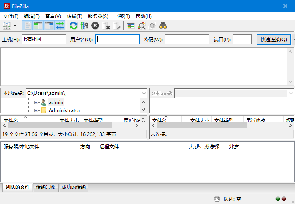
Task: Expand the Administrator folder tree node
Action: tap(36, 110)
